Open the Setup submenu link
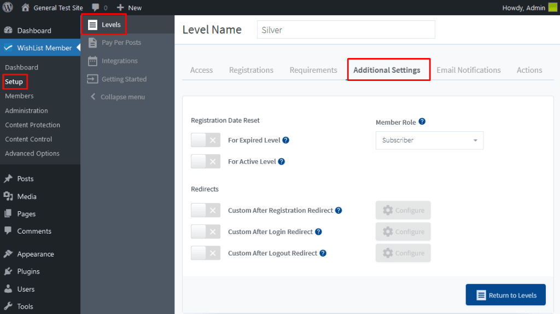Image resolution: width=560 pixels, height=314 pixels. point(14,82)
